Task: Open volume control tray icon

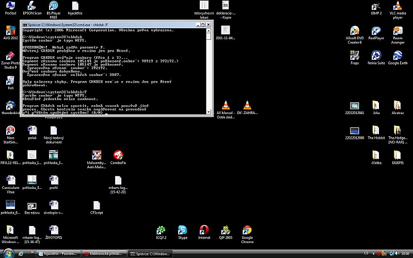Action: coord(397,253)
